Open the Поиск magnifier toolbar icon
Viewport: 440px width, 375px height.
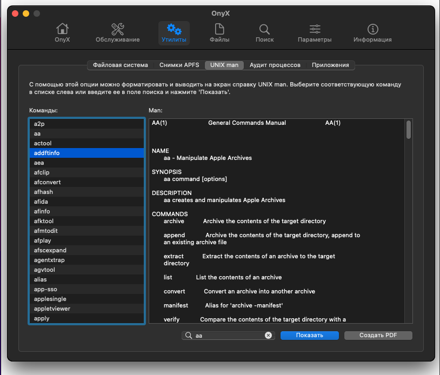(265, 33)
